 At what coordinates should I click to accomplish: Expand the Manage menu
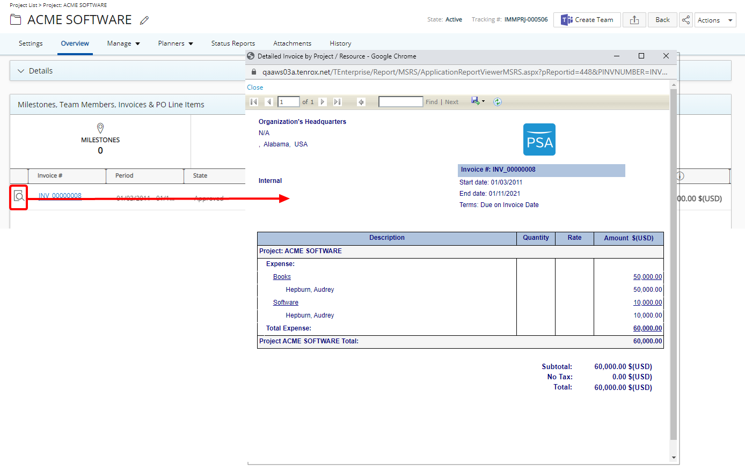pyautogui.click(x=123, y=43)
